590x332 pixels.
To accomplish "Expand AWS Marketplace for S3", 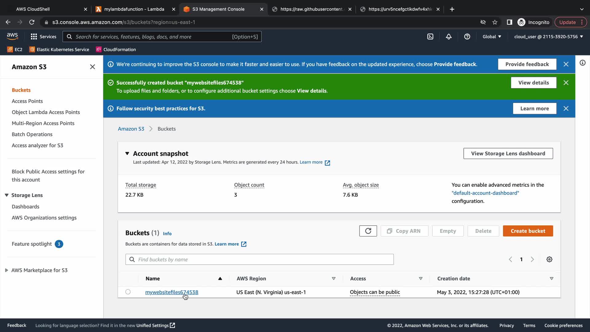I will click(x=6, y=270).
